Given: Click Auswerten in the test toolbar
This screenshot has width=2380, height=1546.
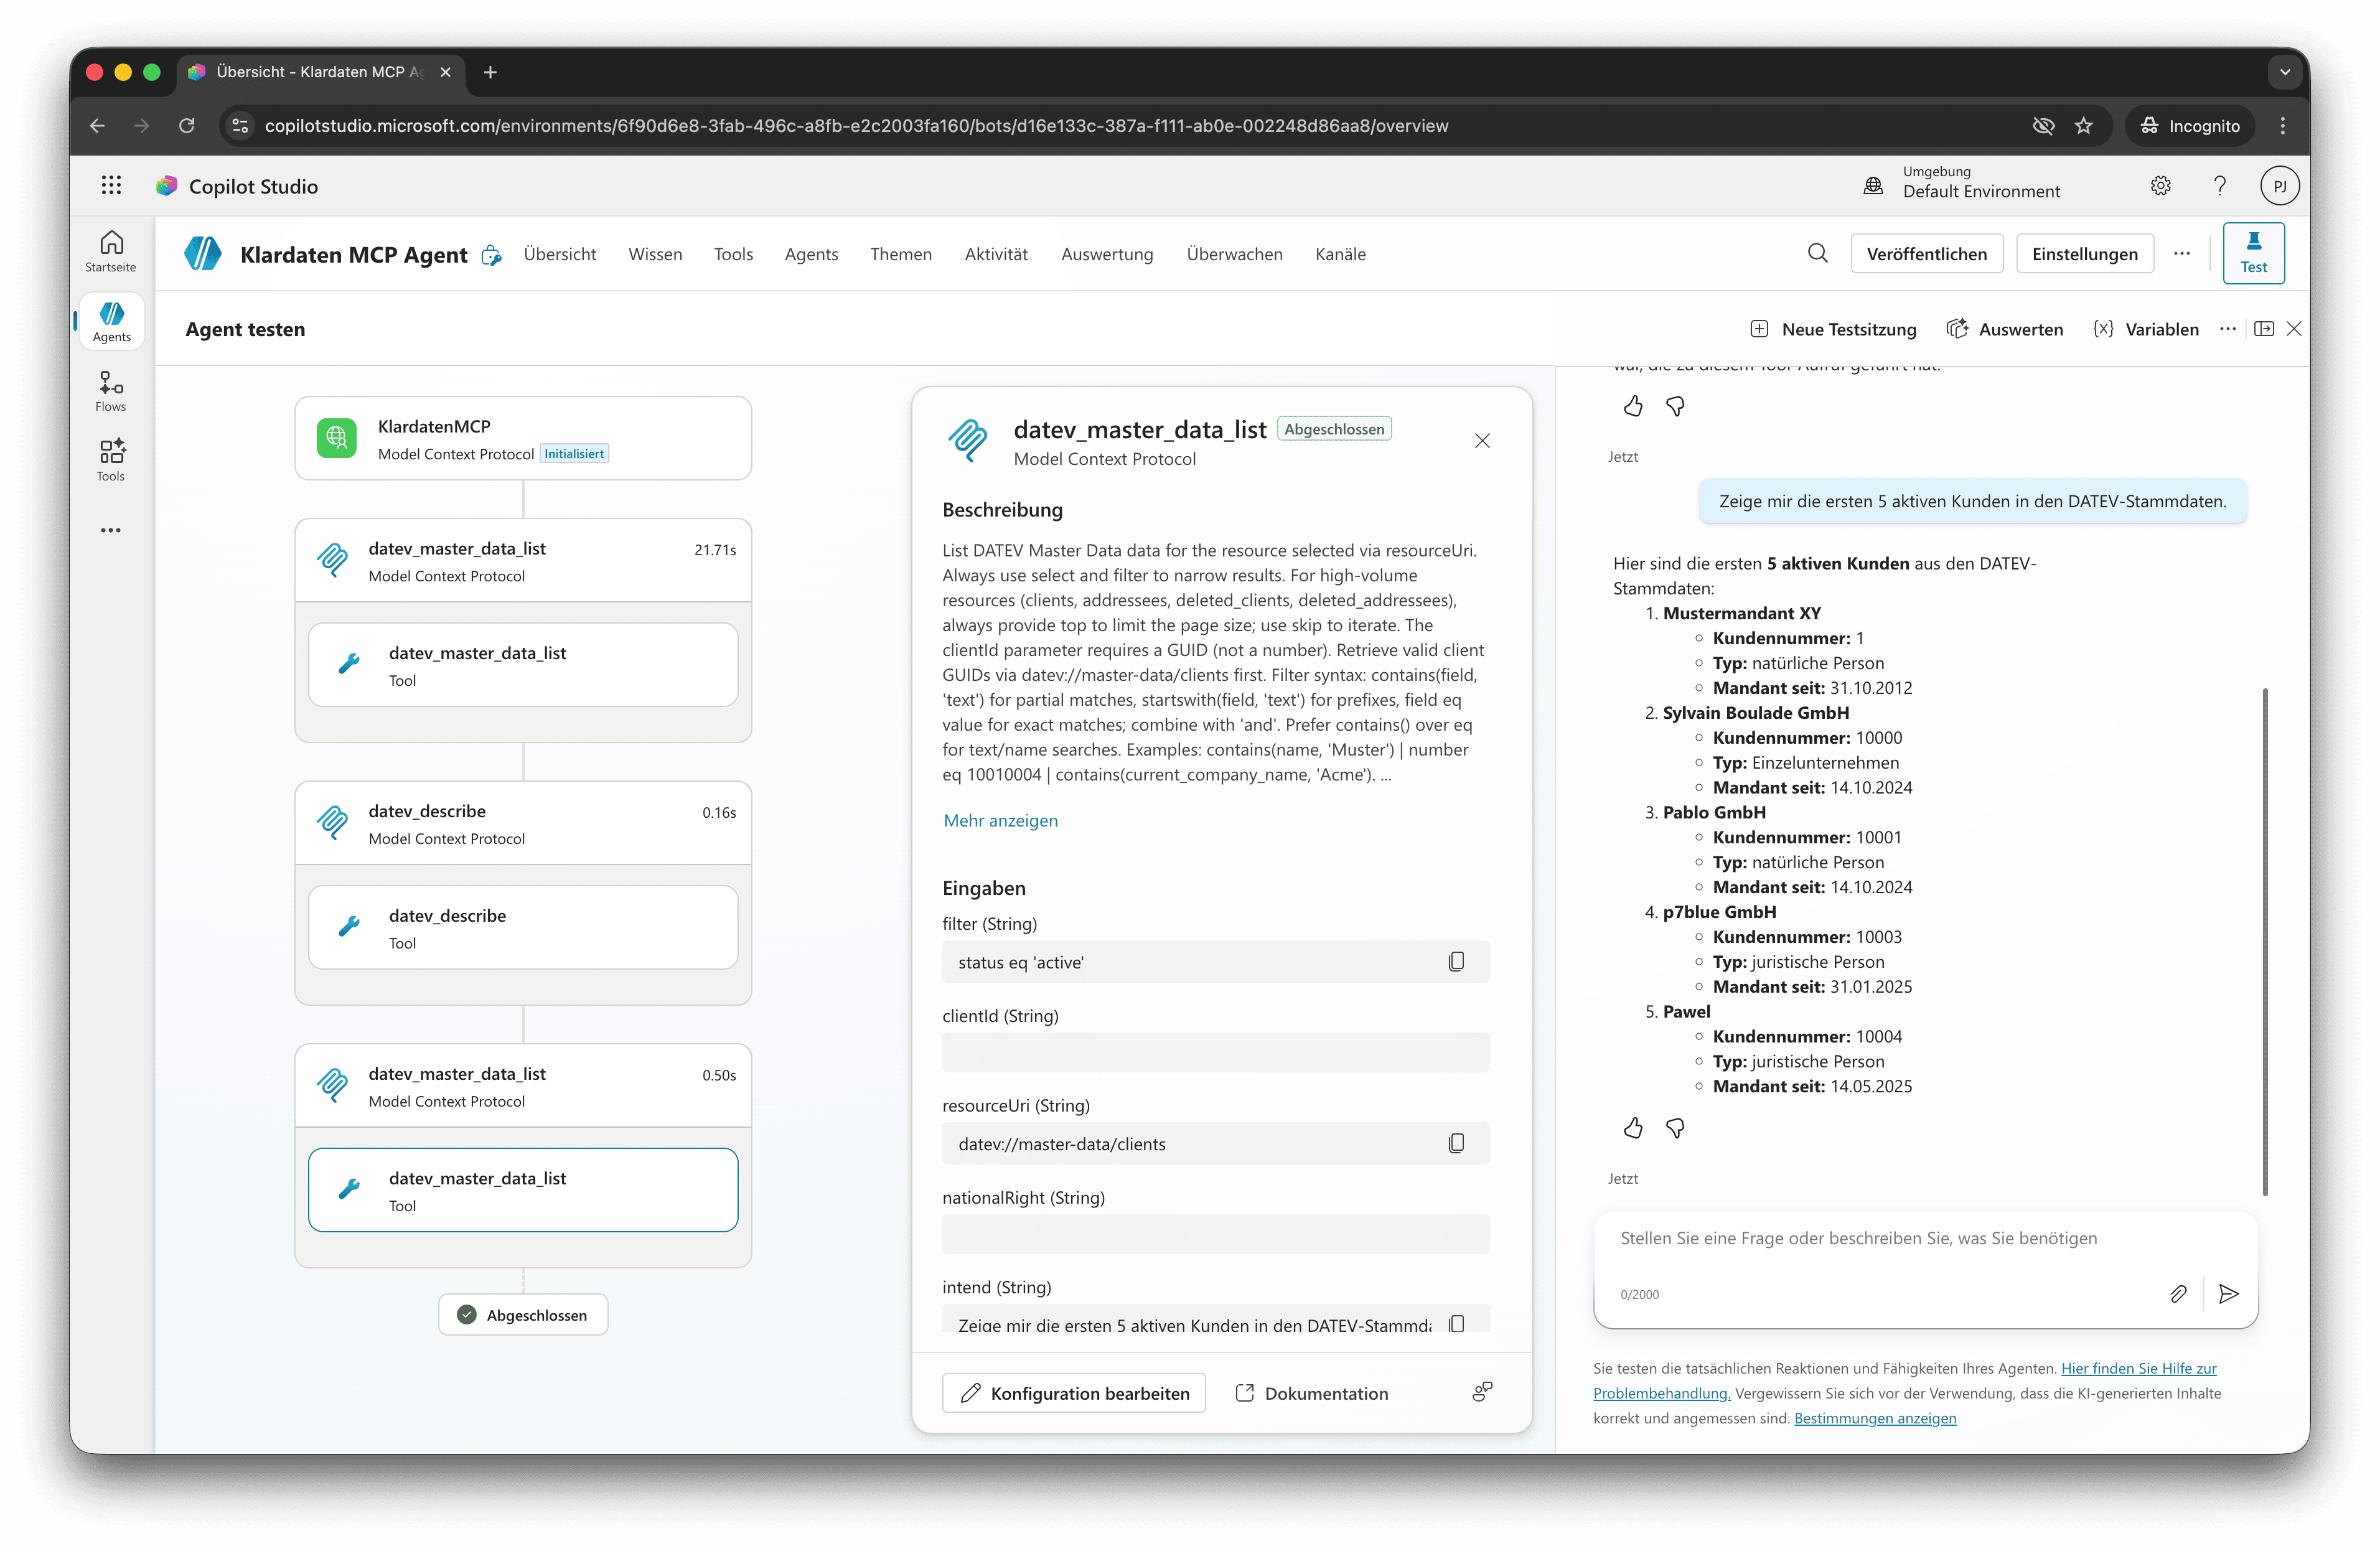Looking at the screenshot, I should click(2004, 329).
